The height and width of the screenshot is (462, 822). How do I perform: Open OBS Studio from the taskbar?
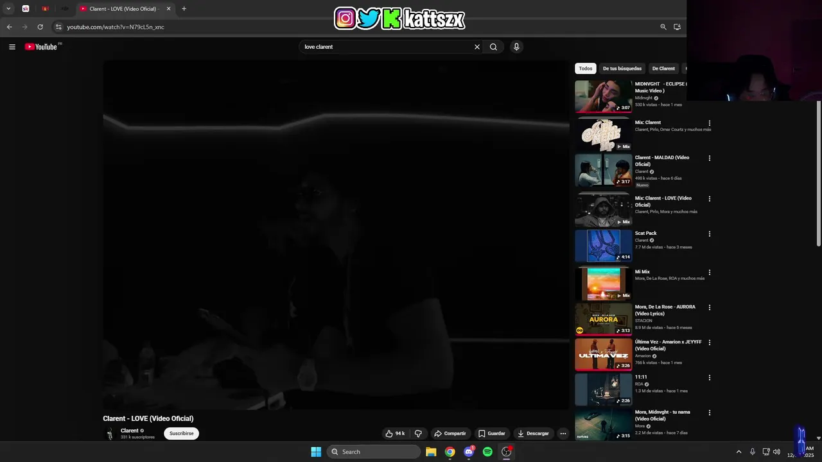(x=507, y=452)
